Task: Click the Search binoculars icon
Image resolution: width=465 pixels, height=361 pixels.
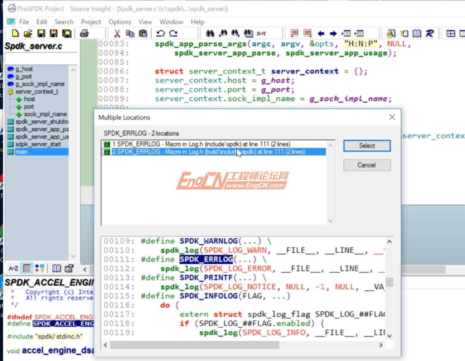Action: (x=210, y=34)
